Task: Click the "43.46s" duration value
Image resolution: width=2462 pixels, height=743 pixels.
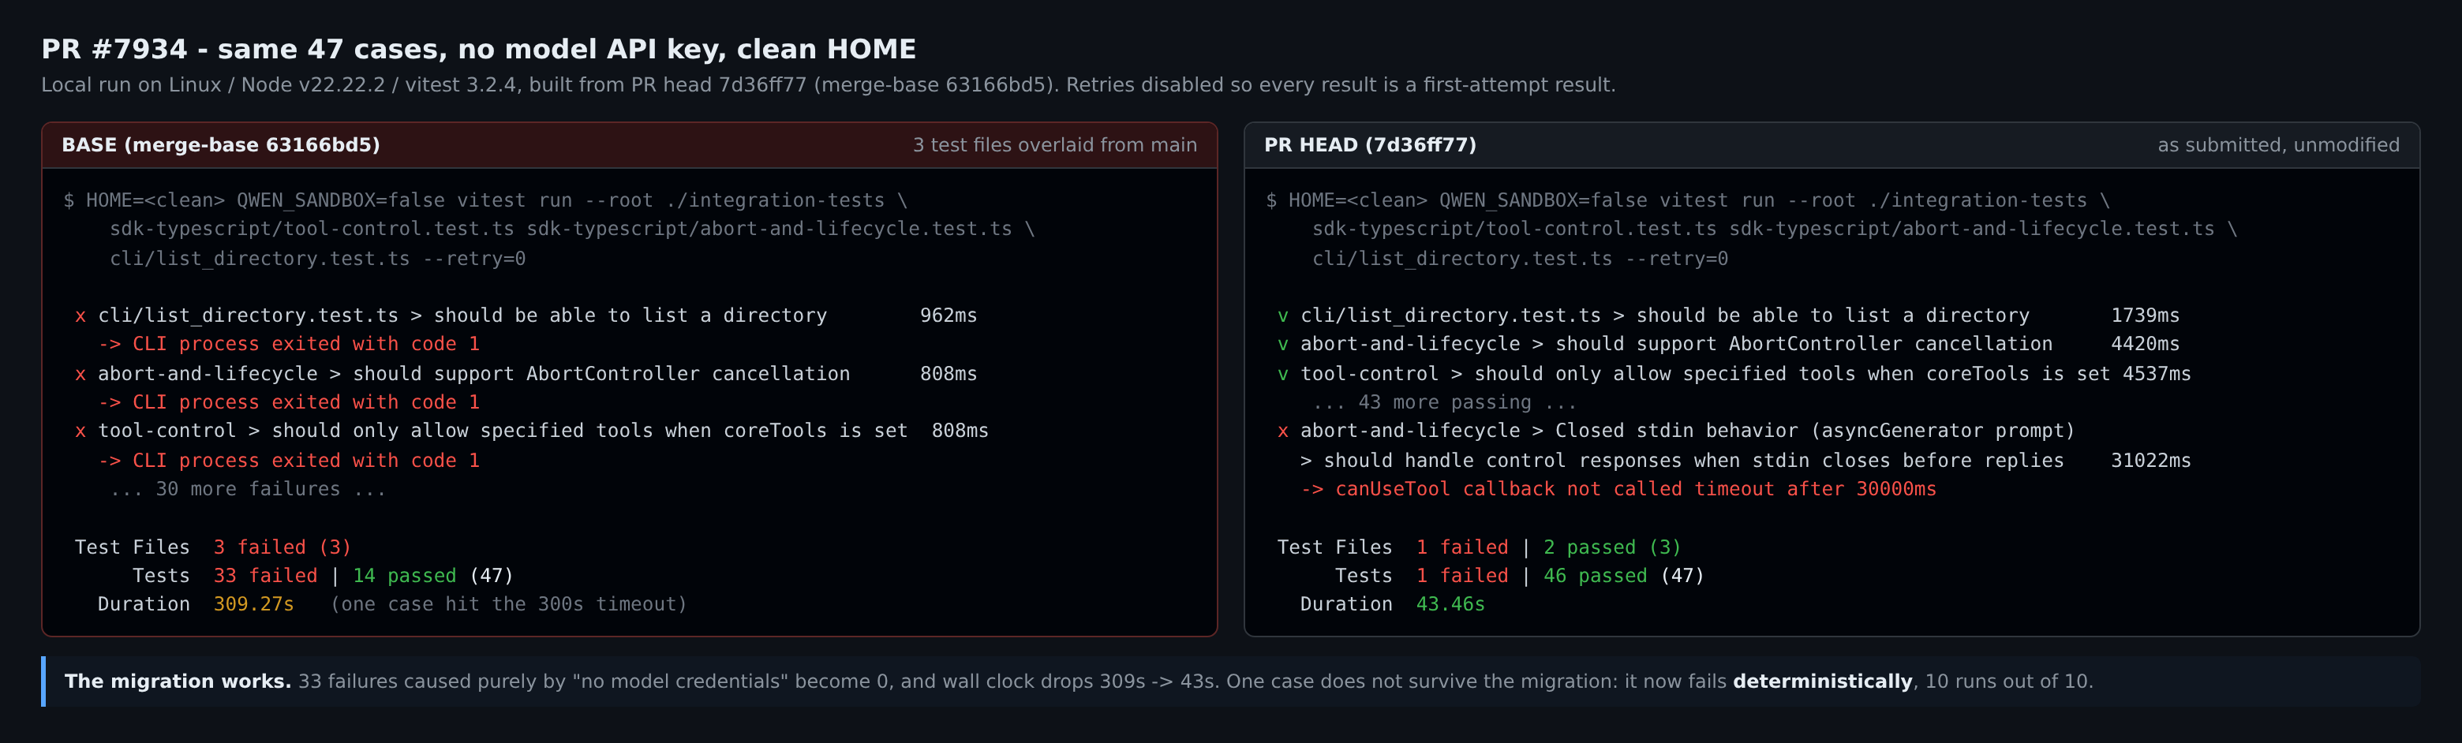Action: coord(1450,604)
